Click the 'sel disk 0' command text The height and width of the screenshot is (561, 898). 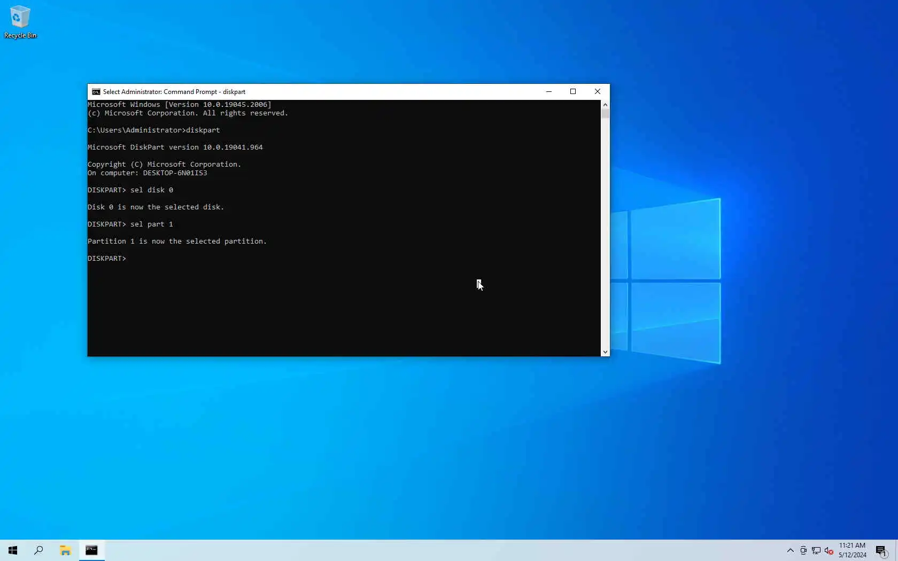(152, 190)
